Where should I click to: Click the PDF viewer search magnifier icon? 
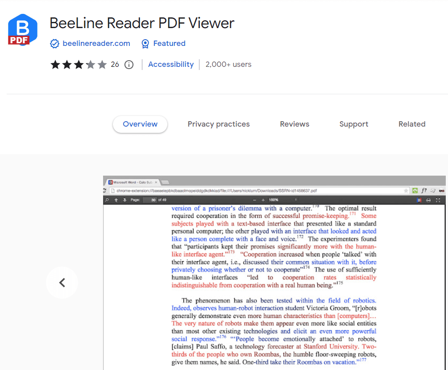click(x=107, y=200)
